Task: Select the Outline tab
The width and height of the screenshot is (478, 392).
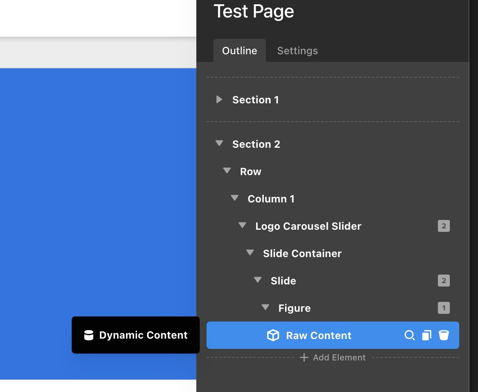Action: pyautogui.click(x=239, y=51)
